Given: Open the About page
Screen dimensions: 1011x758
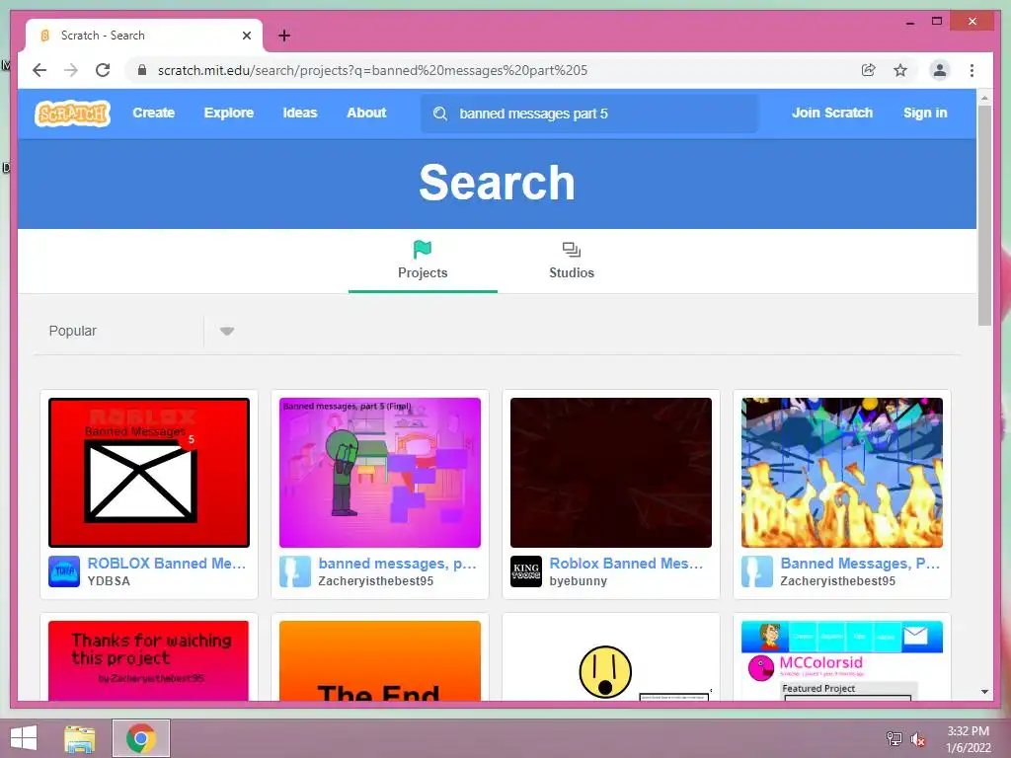Looking at the screenshot, I should pos(366,113).
